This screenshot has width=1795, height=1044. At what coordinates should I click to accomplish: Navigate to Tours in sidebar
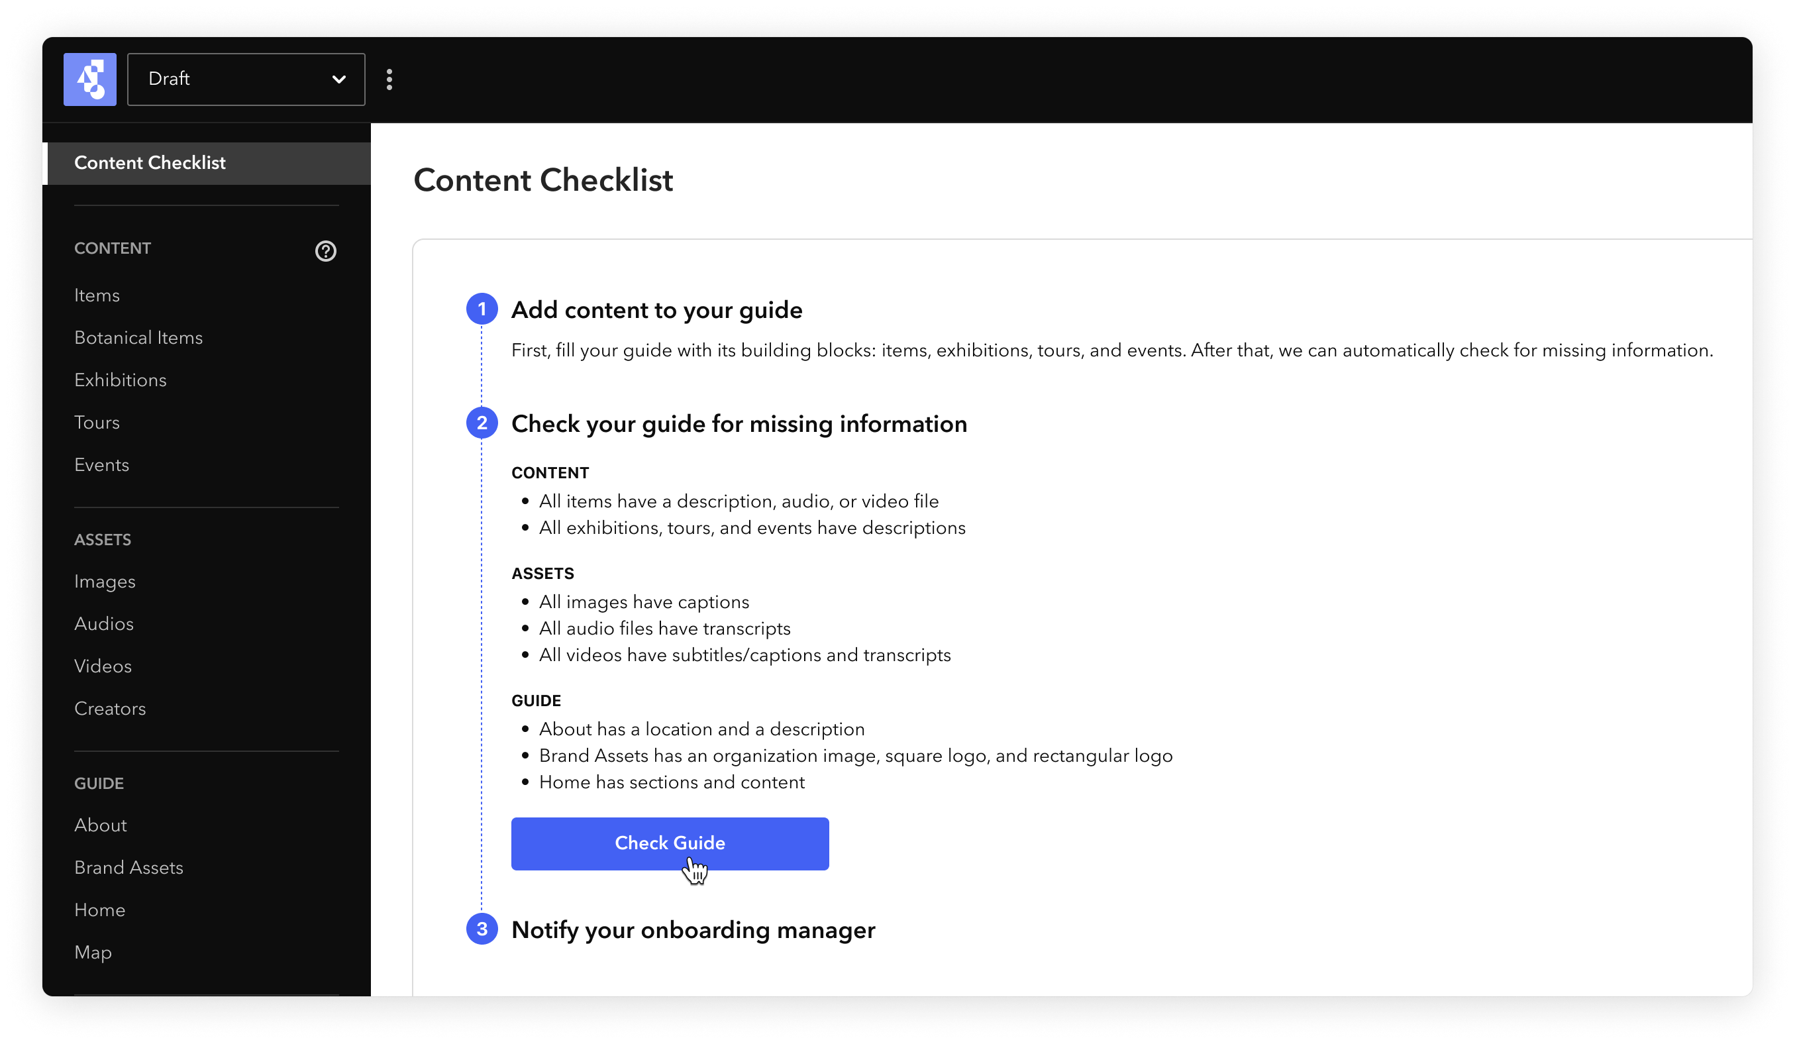(97, 422)
